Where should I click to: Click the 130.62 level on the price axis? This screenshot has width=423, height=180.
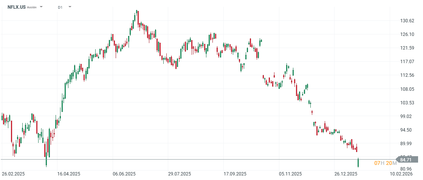pyautogui.click(x=407, y=21)
